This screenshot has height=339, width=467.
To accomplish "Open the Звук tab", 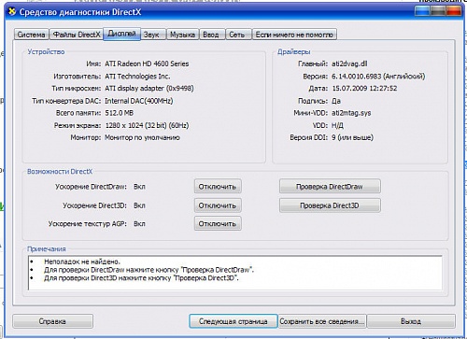I will (151, 35).
